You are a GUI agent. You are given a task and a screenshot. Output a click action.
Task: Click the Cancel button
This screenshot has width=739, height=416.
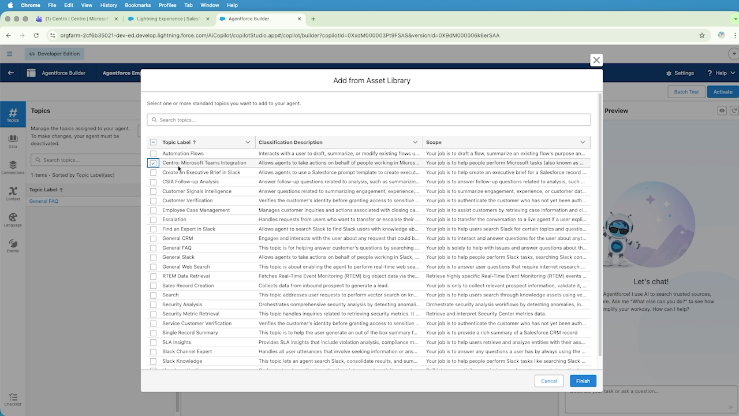point(549,381)
